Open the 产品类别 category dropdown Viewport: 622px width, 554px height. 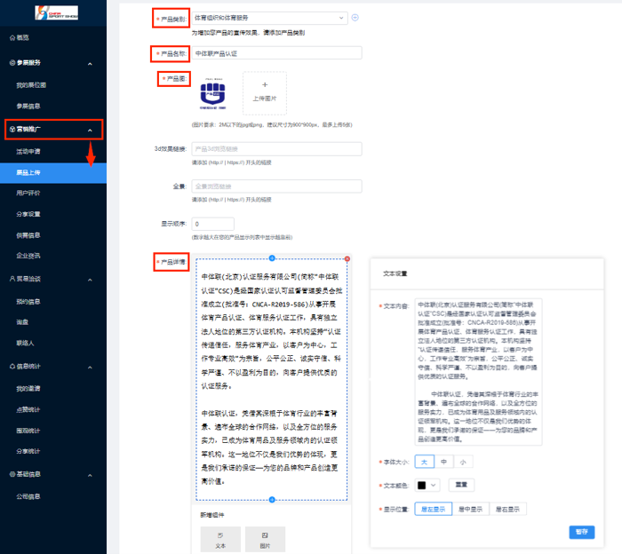269,18
